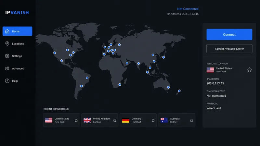Star the United States New York recent connection
The height and width of the screenshot is (146, 260).
76,120
